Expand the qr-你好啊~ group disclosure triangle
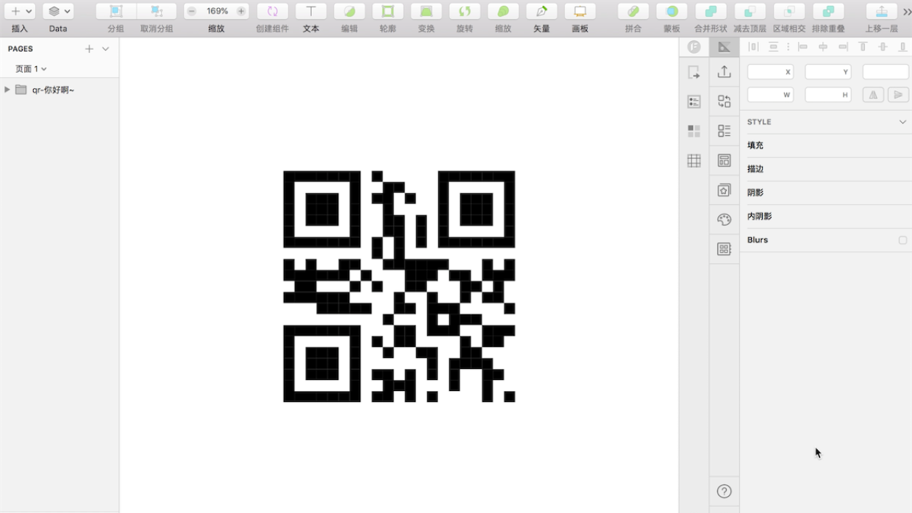The image size is (912, 513). pyautogui.click(x=7, y=90)
